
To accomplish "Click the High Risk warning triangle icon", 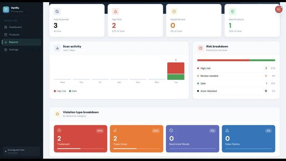I will [115, 11].
